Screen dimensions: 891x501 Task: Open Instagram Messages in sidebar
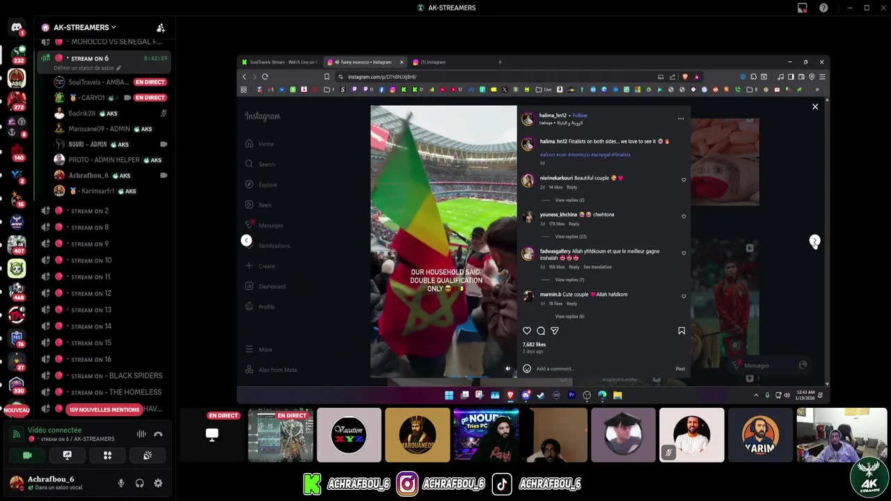pos(264,225)
